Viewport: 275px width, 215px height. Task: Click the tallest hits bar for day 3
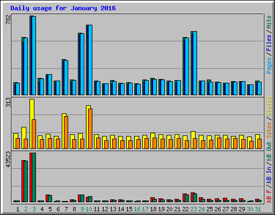click(31, 55)
